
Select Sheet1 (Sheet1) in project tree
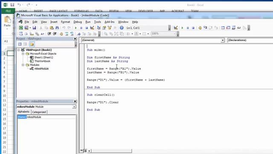[44, 57]
